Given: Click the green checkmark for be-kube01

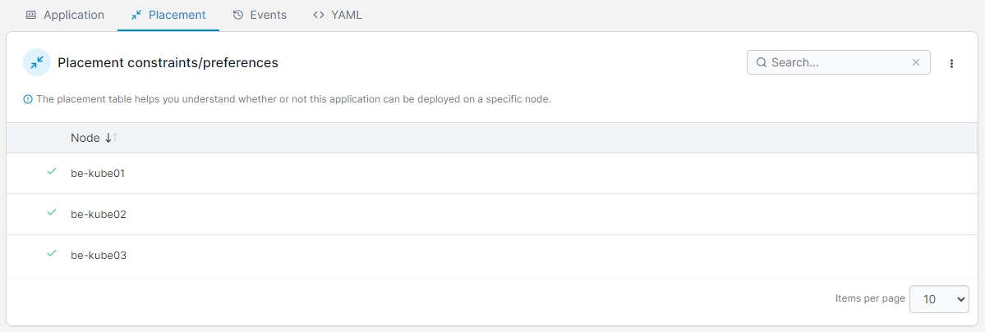Looking at the screenshot, I should 52,172.
